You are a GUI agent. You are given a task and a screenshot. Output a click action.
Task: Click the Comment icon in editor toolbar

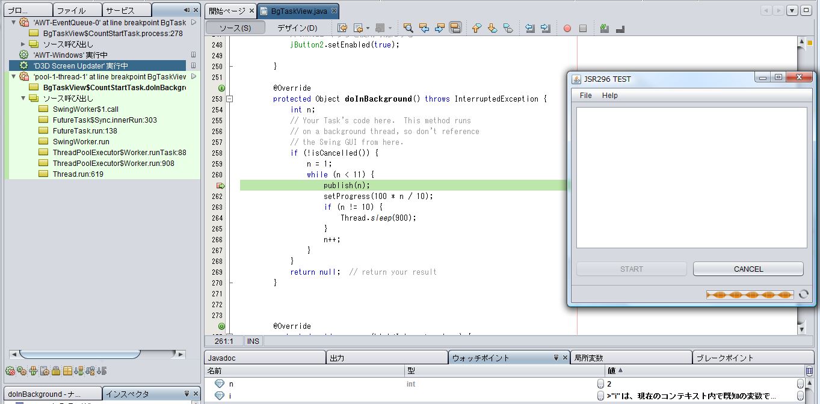pos(604,28)
